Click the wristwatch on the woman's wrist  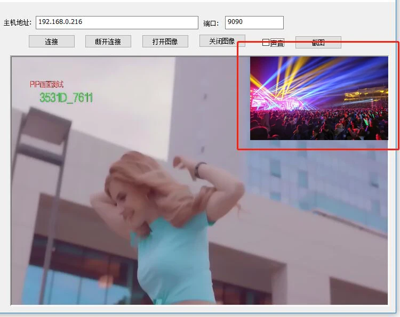pyautogui.click(x=199, y=169)
